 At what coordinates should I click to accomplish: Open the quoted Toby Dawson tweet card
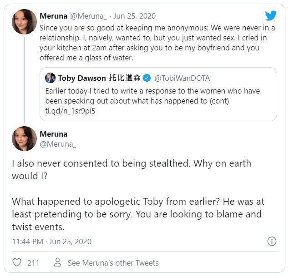point(158,94)
